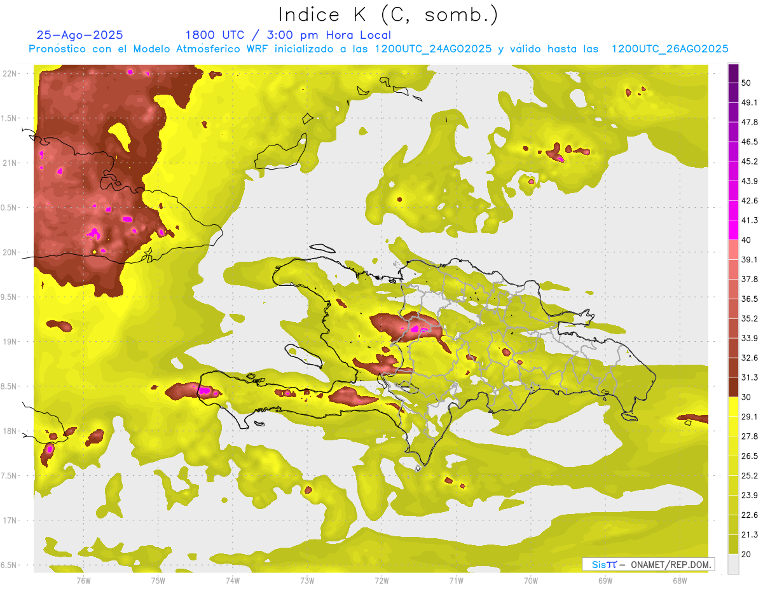Click the '68W' longitude label

tap(680, 580)
